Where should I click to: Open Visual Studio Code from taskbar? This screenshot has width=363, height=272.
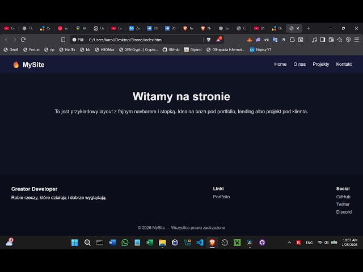coord(200,243)
